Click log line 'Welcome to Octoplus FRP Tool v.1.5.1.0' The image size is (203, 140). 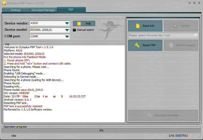(28, 47)
